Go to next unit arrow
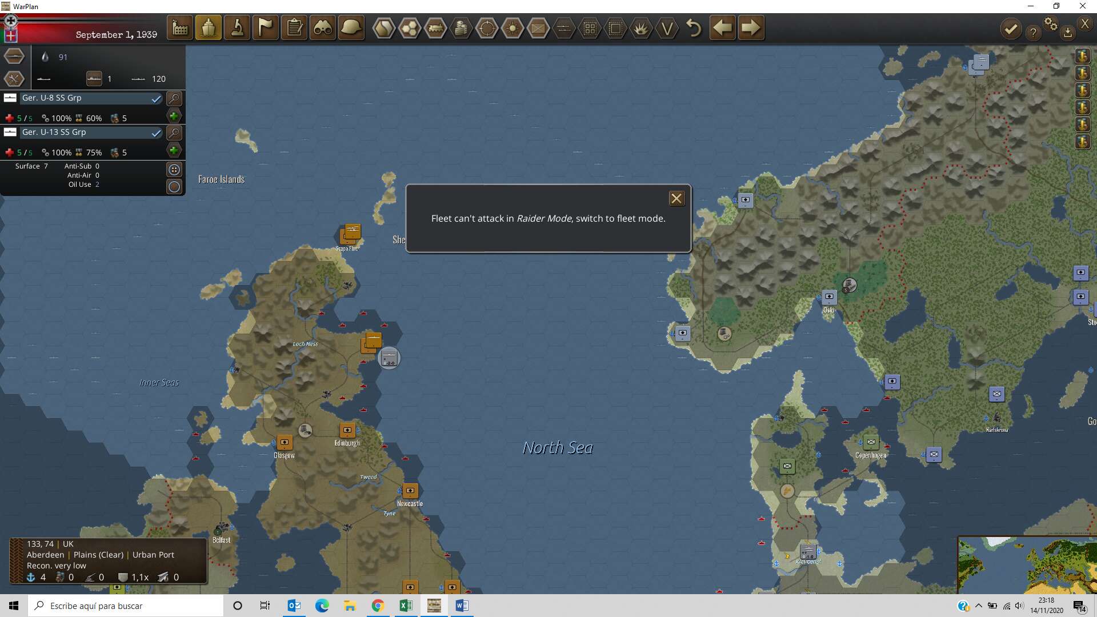 [x=751, y=28]
